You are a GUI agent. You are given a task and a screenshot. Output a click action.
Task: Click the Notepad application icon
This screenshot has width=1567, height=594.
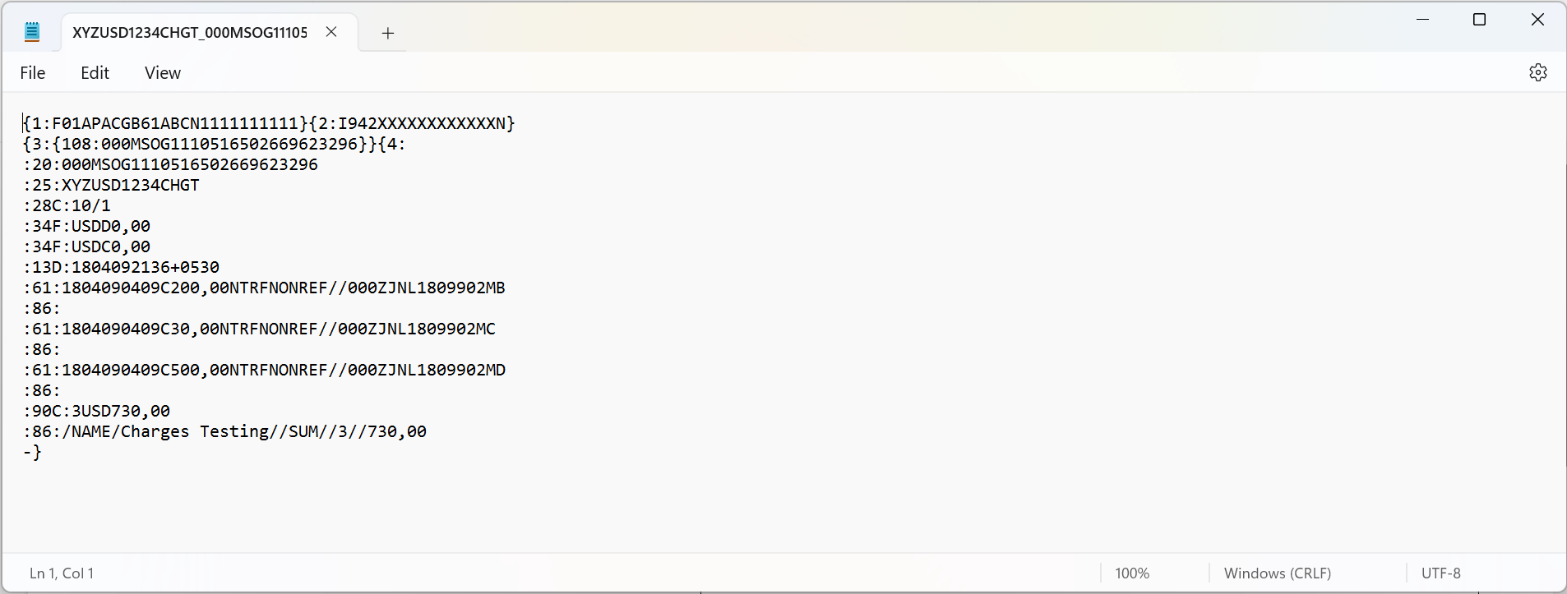pyautogui.click(x=32, y=31)
